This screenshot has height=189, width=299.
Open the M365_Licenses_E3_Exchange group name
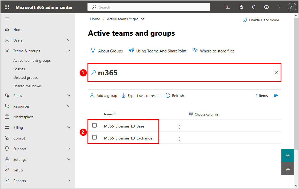pyautogui.click(x=128, y=138)
